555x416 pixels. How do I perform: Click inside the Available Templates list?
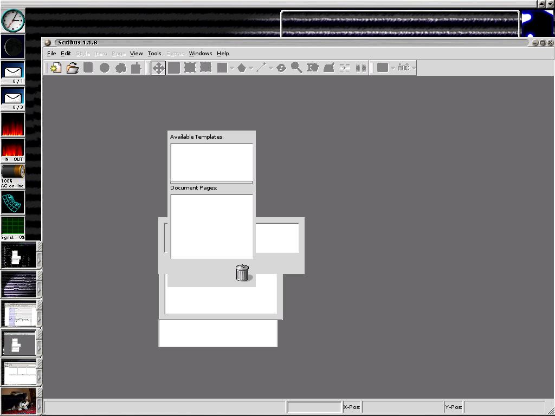point(211,161)
